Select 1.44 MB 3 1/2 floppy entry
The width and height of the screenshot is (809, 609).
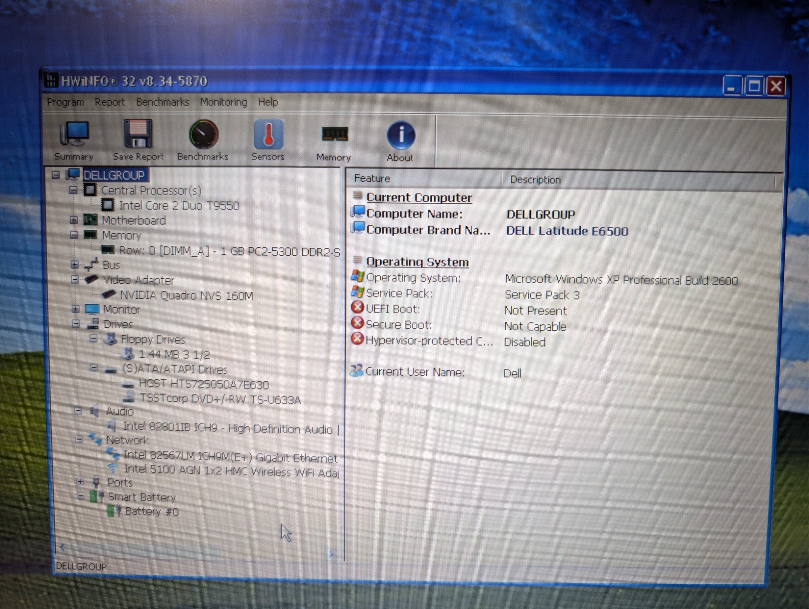[174, 354]
